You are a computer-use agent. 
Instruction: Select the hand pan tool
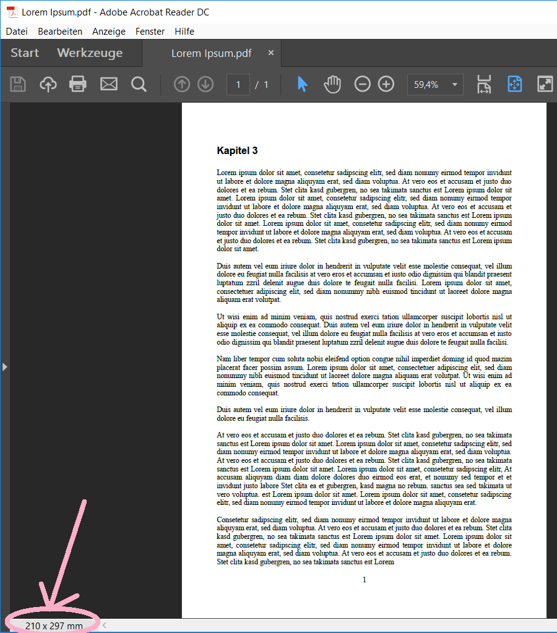coord(332,84)
